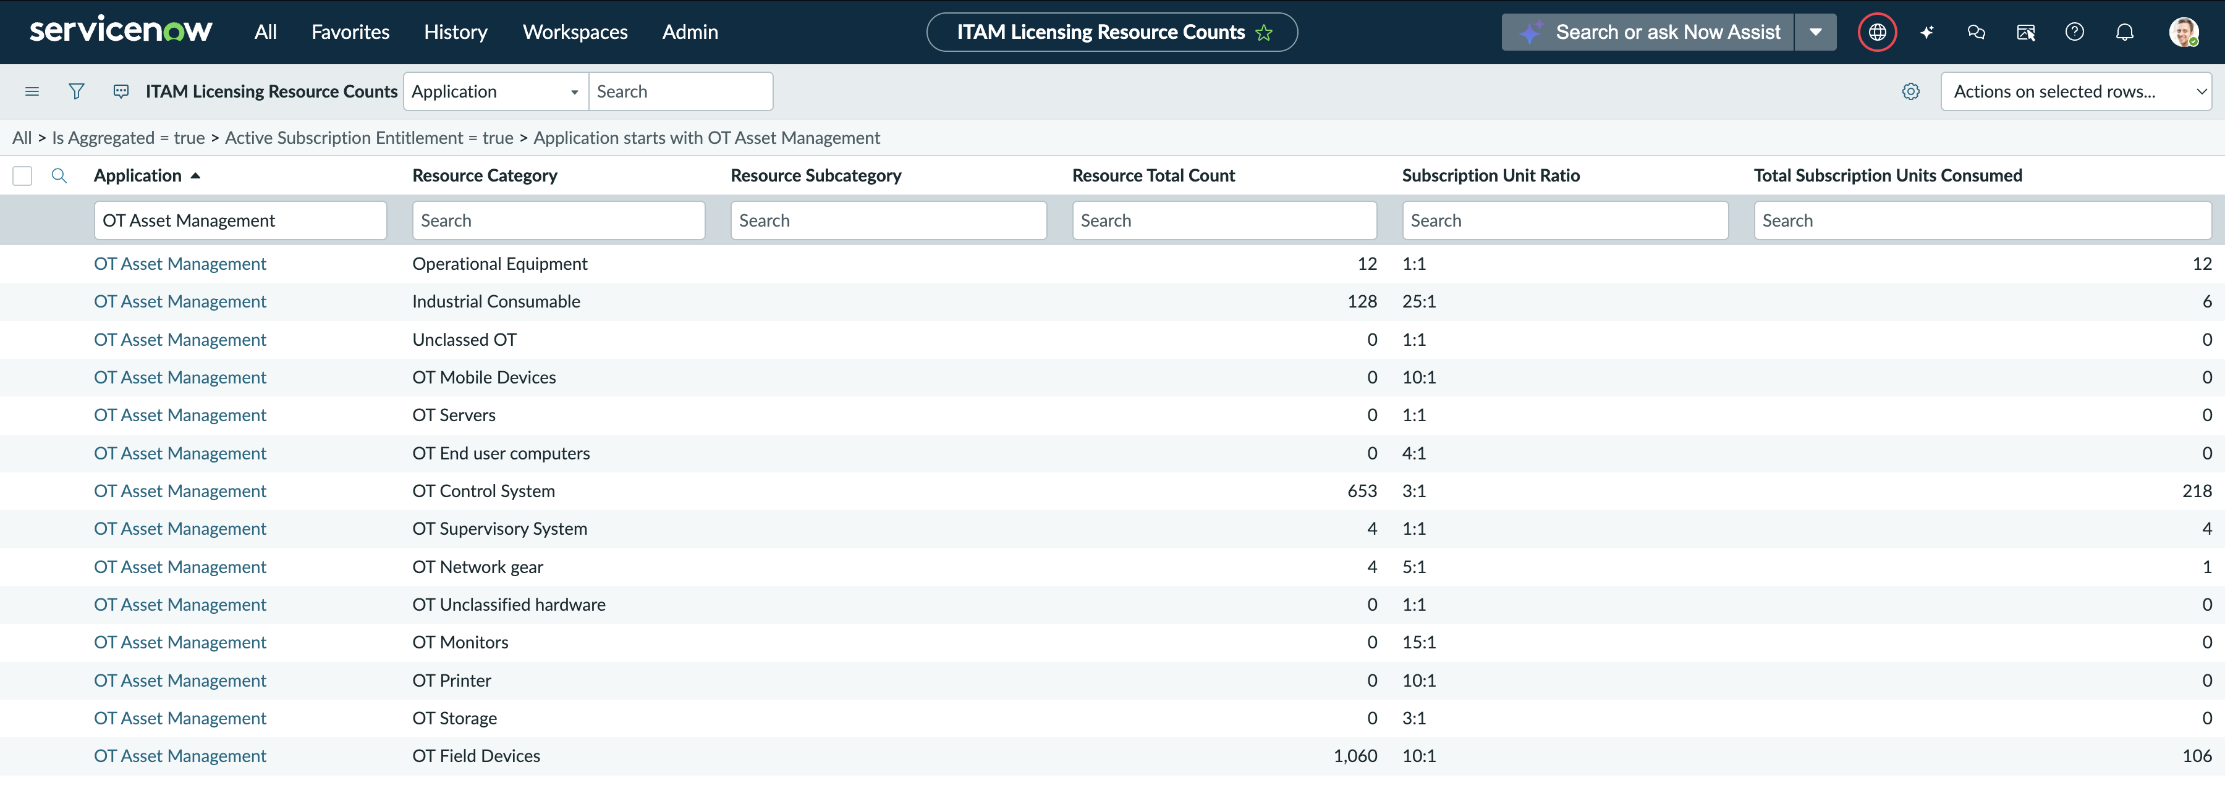The image size is (2225, 804).
Task: Click the OT Printer category cell
Action: click(x=452, y=680)
